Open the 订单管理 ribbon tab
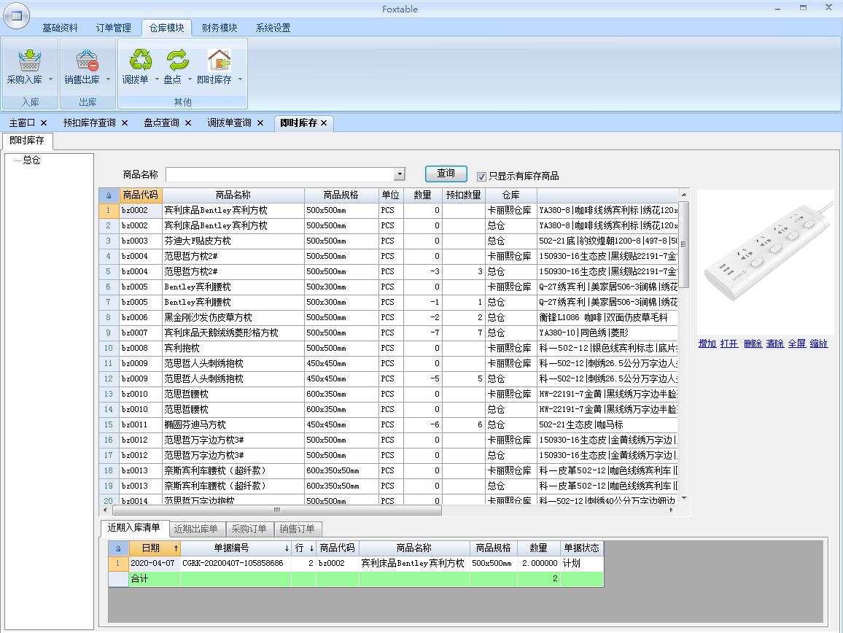 pos(114,28)
